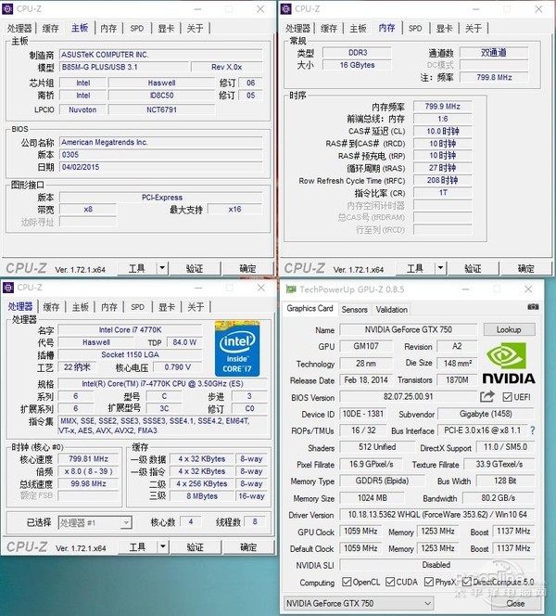Click the 80.2 GB/s bandwidth value
Image resolution: width=556 pixels, height=616 pixels.
499,498
